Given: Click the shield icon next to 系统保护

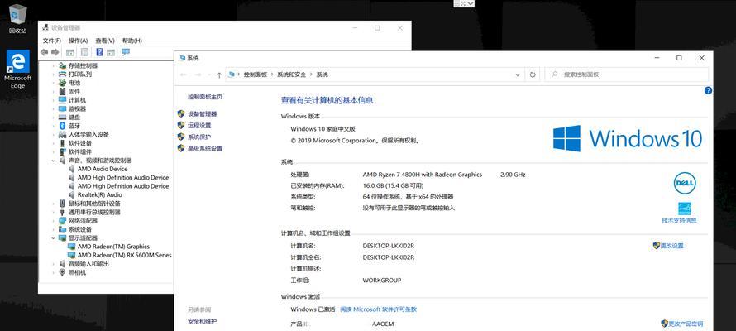Looking at the screenshot, I should pyautogui.click(x=181, y=137).
